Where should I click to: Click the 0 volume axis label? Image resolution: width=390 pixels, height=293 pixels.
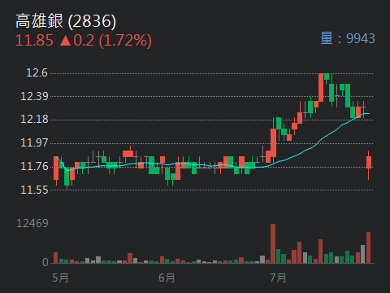click(x=45, y=262)
